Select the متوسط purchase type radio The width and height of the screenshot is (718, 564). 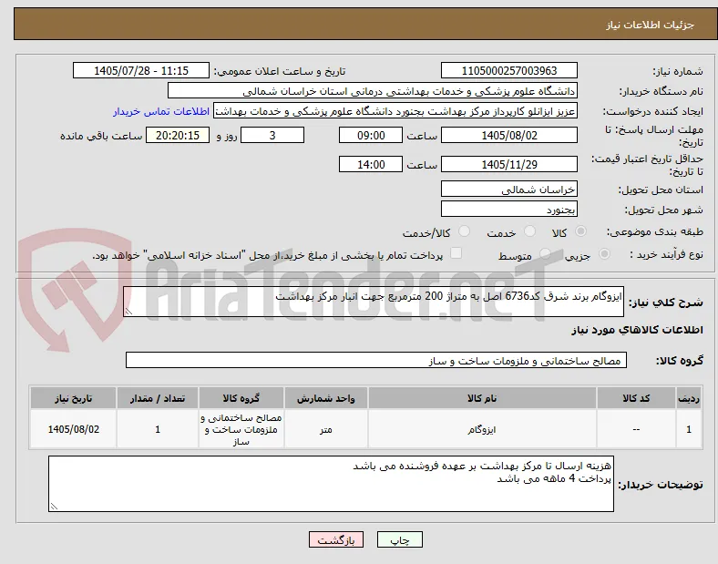click(545, 253)
